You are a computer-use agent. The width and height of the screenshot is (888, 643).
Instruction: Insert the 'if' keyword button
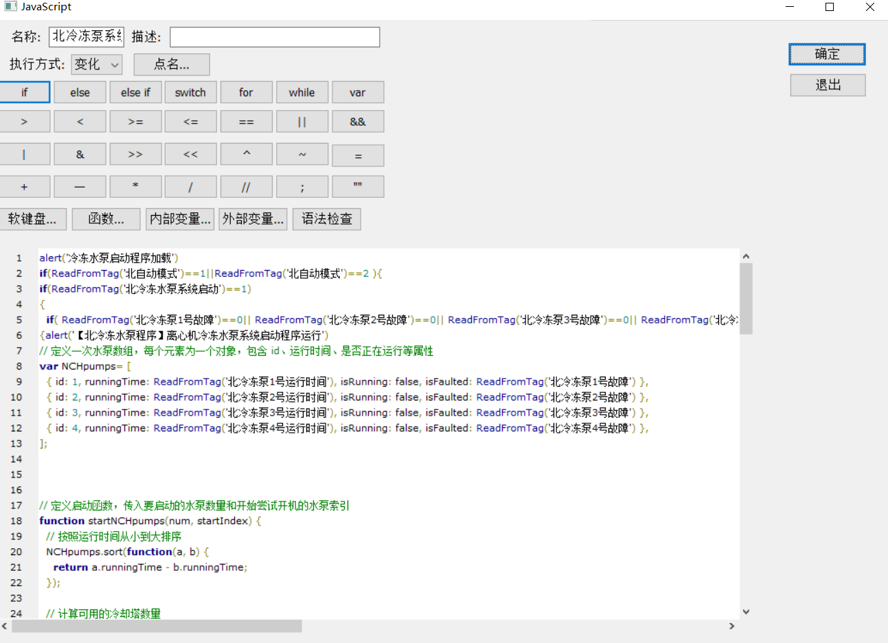pyautogui.click(x=25, y=92)
